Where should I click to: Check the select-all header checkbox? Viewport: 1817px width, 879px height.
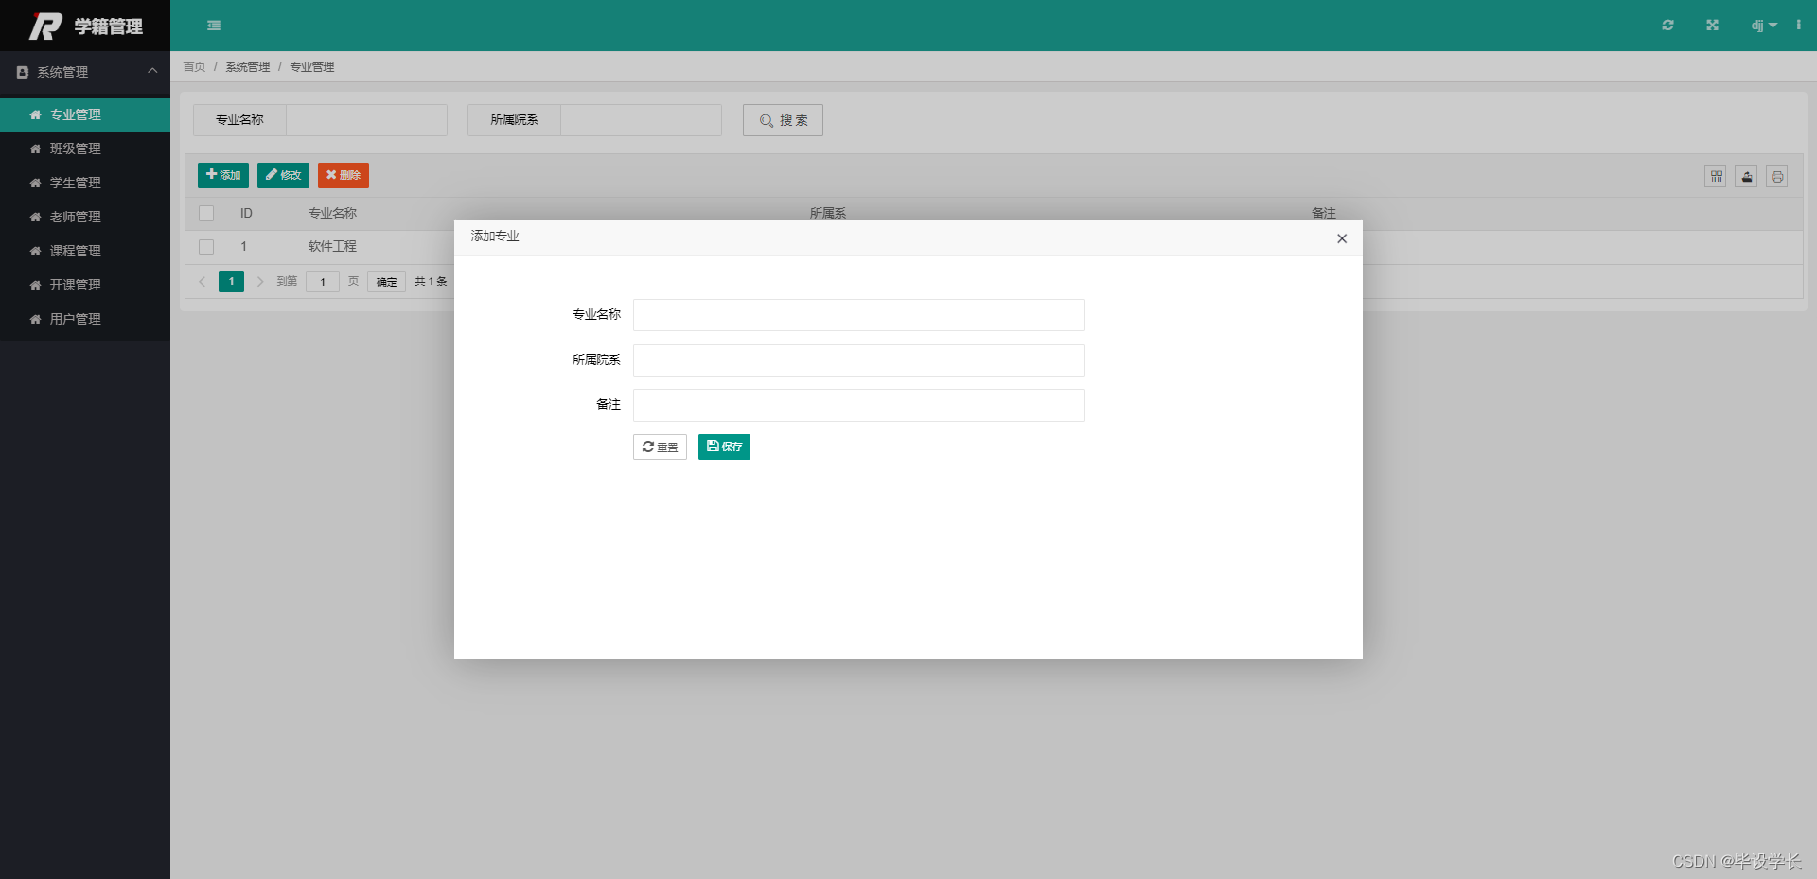tap(206, 214)
